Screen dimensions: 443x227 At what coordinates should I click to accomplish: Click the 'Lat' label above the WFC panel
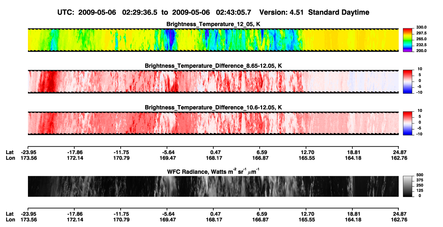[10, 152]
